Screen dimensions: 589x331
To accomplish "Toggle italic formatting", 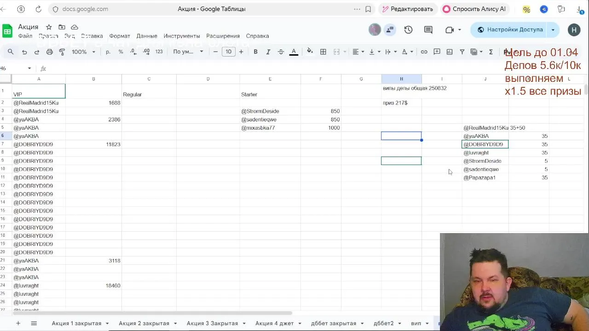I will click(268, 52).
